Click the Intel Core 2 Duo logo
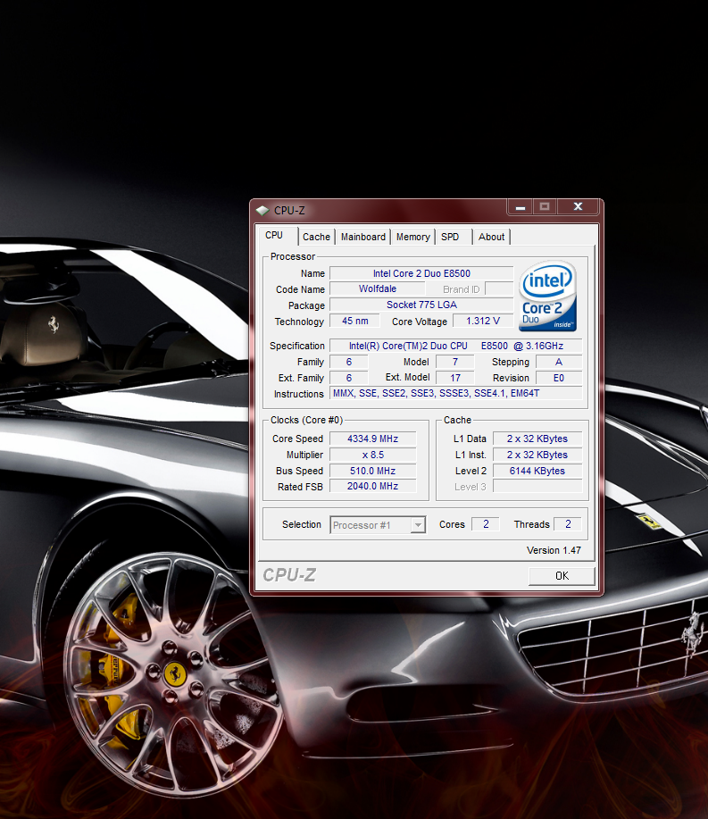The width and height of the screenshot is (708, 819). (547, 296)
